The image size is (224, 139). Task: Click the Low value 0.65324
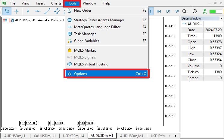click(216, 54)
